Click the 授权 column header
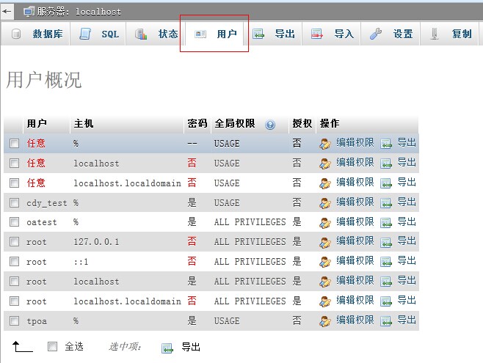The height and width of the screenshot is (363, 483). click(302, 123)
